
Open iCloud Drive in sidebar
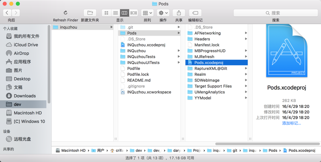tap(24, 45)
